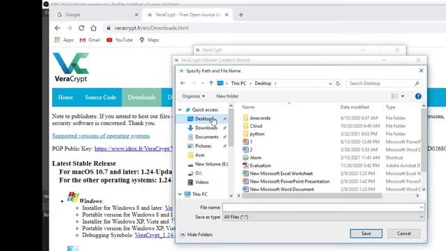
Task: Create a New folder
Action: pos(227,96)
